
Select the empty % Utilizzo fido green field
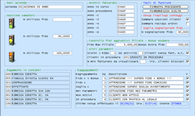point(62,19)
